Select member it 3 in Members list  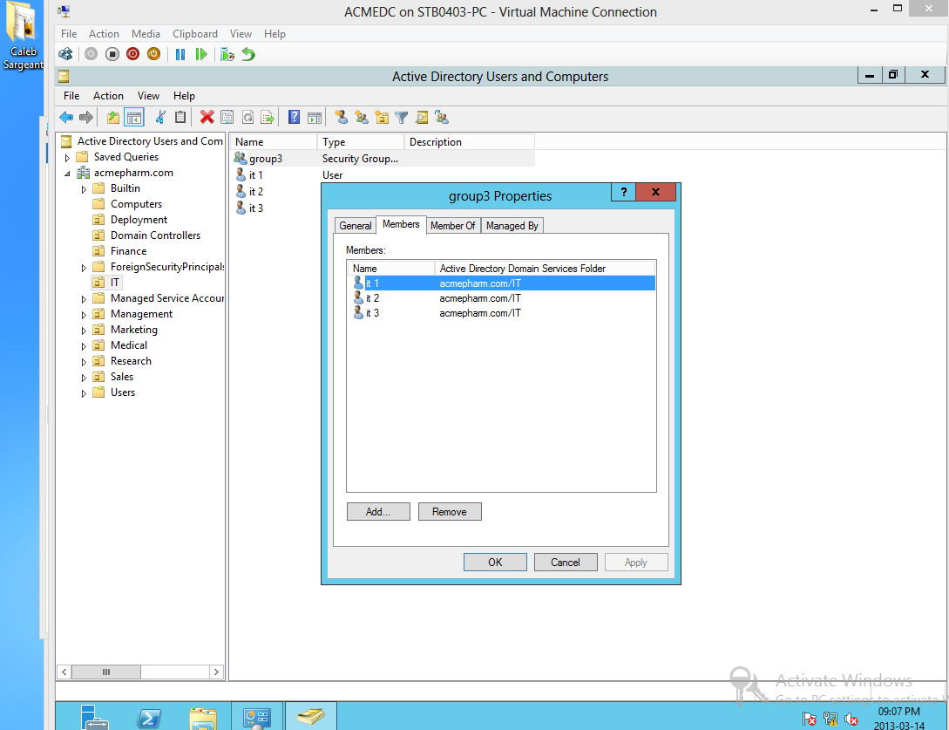point(501,313)
